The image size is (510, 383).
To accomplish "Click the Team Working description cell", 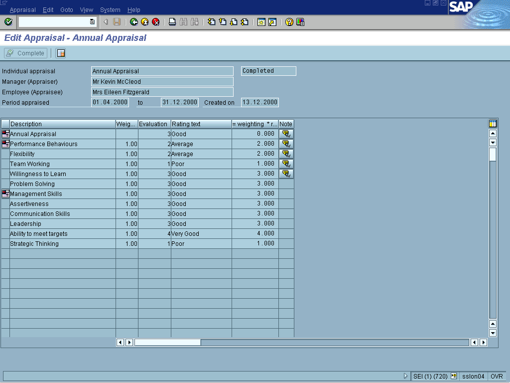I will tap(62, 164).
